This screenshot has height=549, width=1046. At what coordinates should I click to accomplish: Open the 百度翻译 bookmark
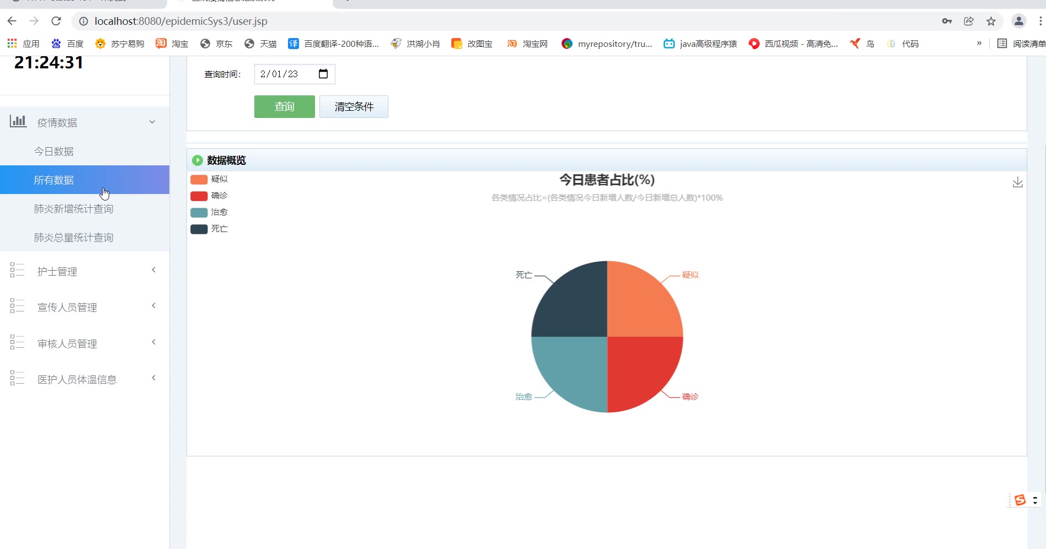(x=334, y=44)
